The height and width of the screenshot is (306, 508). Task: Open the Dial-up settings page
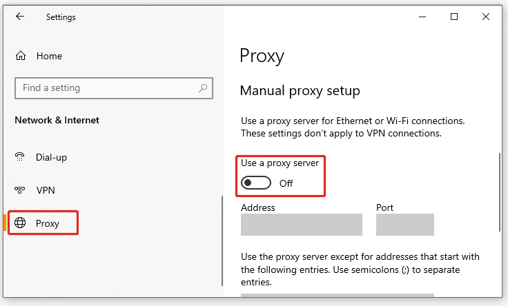[51, 157]
